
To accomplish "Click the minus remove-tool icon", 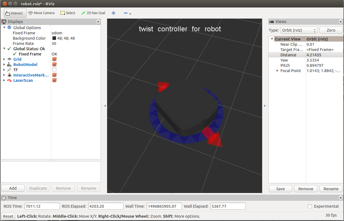I will (126, 13).
